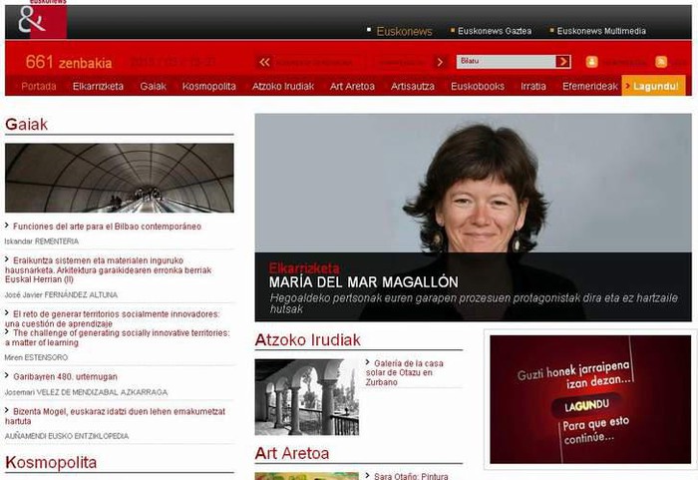Go to previous issue with double-chevron arrow

coord(264,62)
